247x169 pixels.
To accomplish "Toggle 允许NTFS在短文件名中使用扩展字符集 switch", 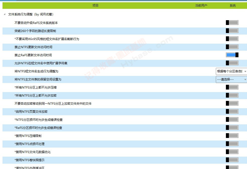I will (x=232, y=63).
